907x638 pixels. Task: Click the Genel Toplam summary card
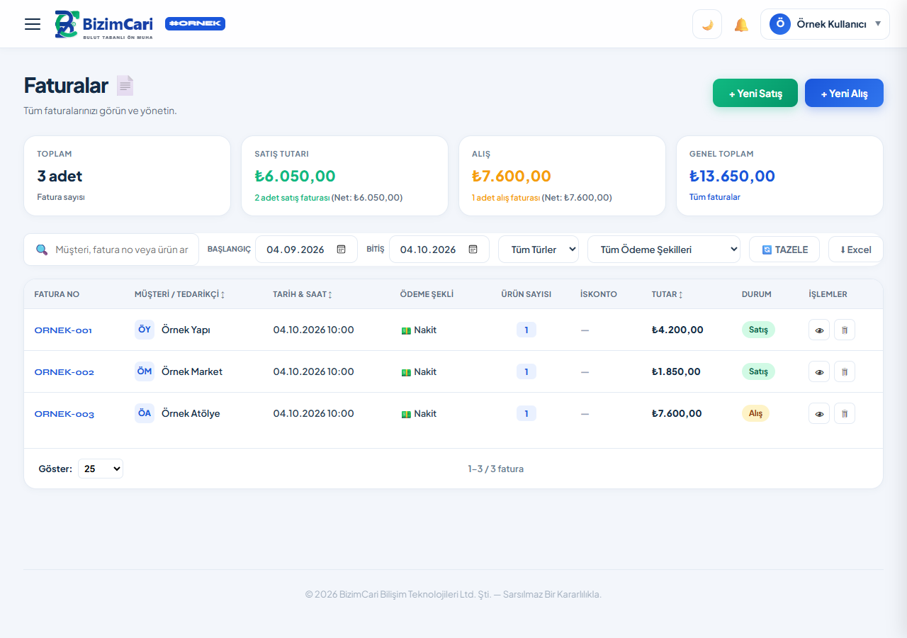tap(779, 176)
